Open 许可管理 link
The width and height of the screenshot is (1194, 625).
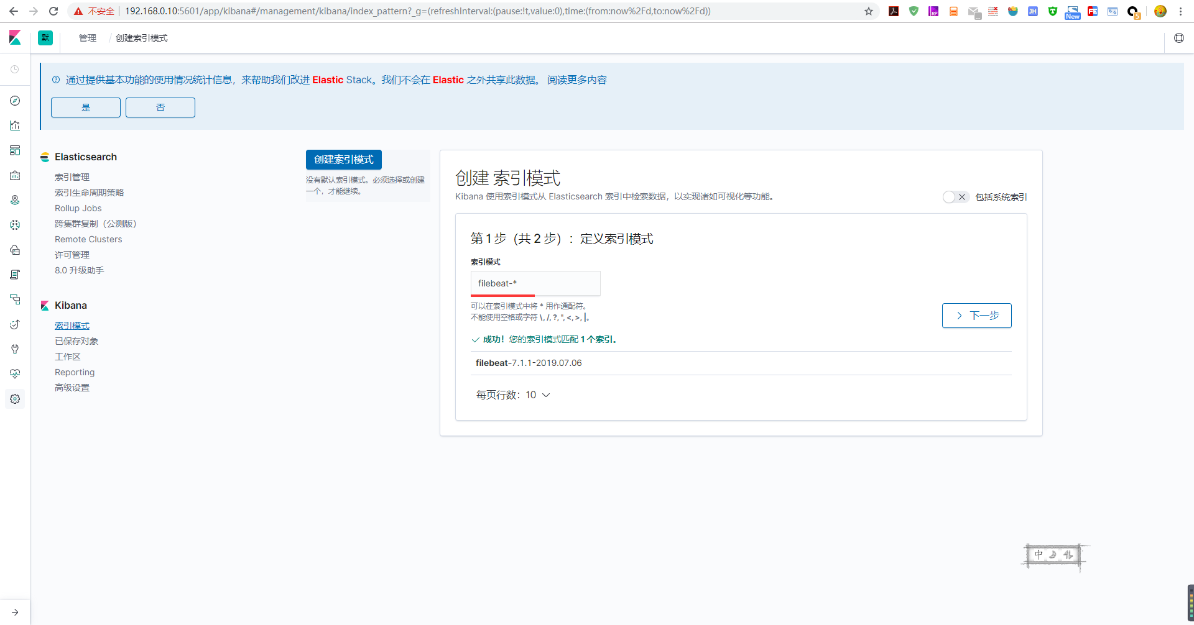(x=72, y=255)
